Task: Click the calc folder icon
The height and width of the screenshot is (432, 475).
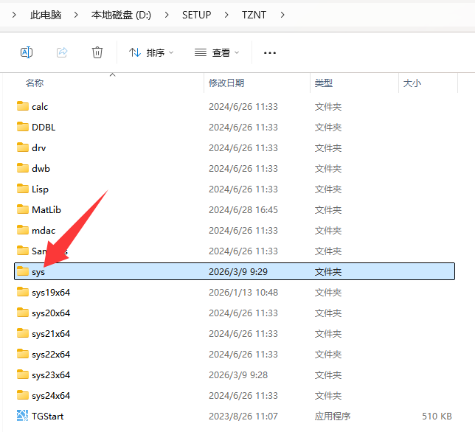Action: coord(22,106)
